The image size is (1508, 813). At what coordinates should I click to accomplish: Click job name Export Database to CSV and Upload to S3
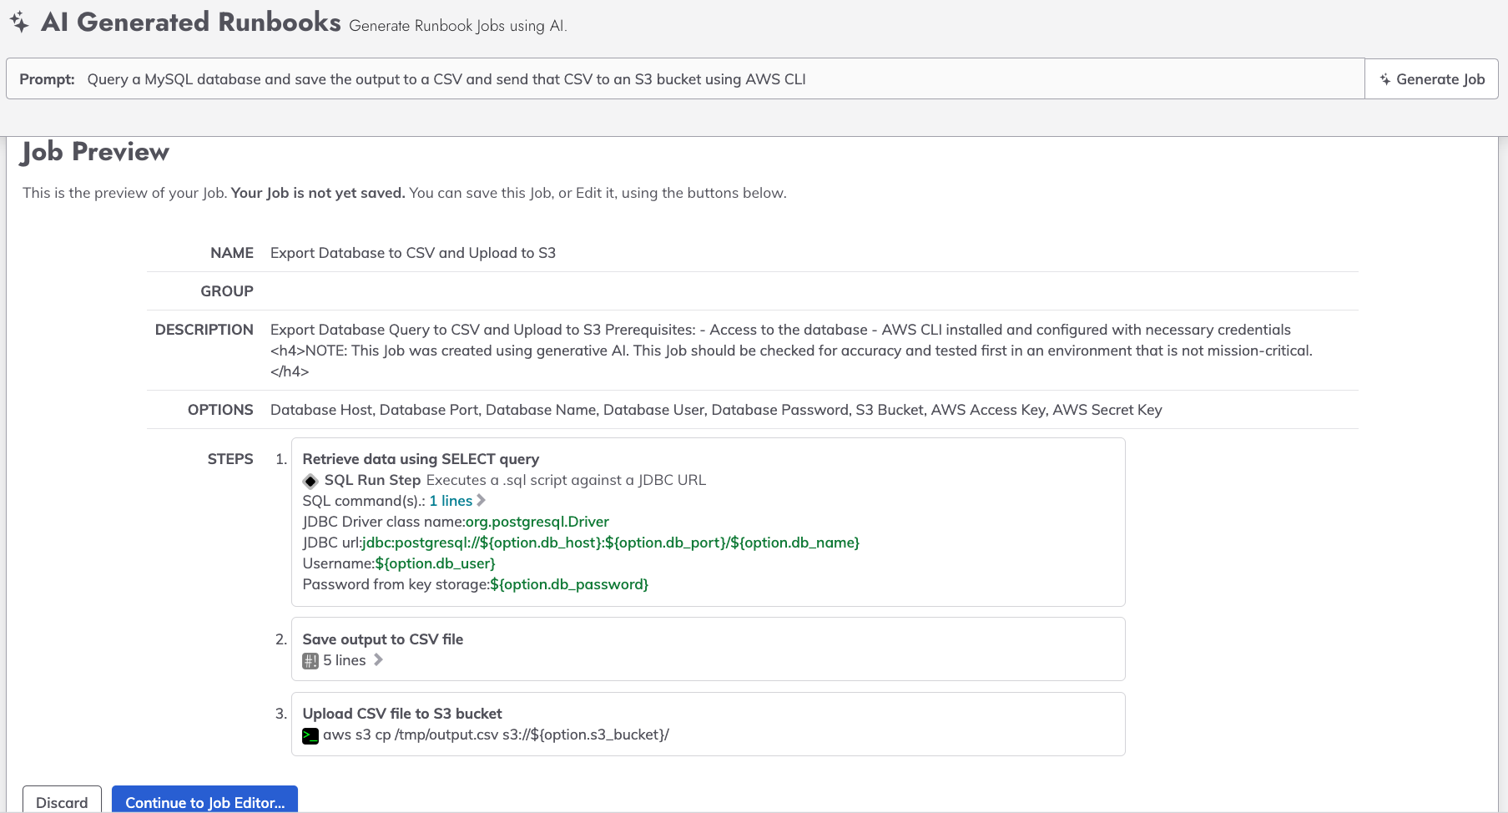413,253
